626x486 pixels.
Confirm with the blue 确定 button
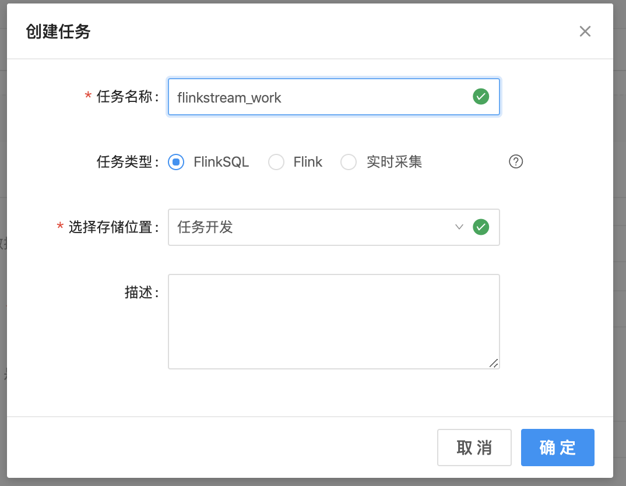point(558,448)
